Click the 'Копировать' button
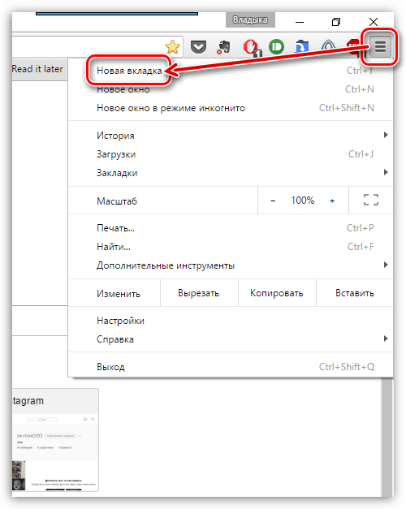This screenshot has height=509, width=406. pos(277,293)
